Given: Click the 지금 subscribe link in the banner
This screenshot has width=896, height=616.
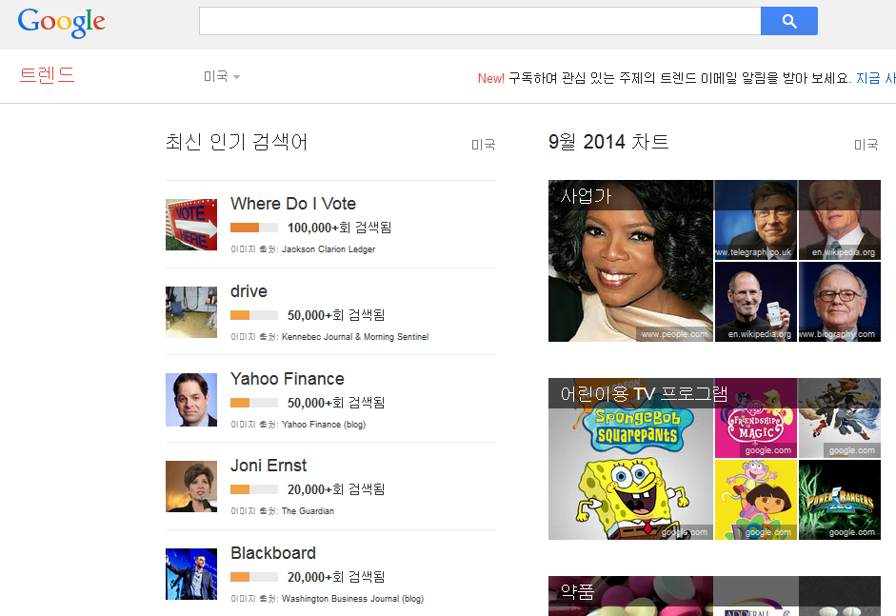Looking at the screenshot, I should tap(875, 78).
